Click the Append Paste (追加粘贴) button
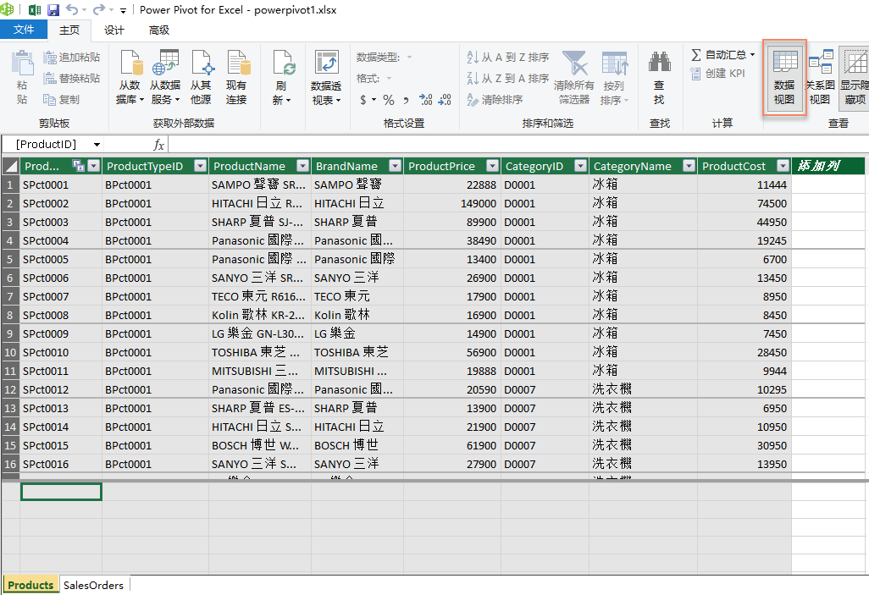Viewport: 869px width, 595px height. coord(72,57)
